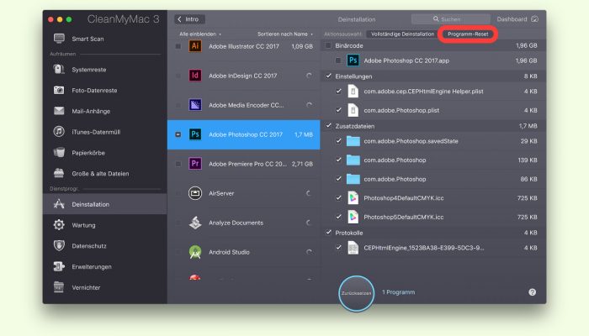
Task: Click the Adobe InDesign Id app icon
Action: pos(195,76)
